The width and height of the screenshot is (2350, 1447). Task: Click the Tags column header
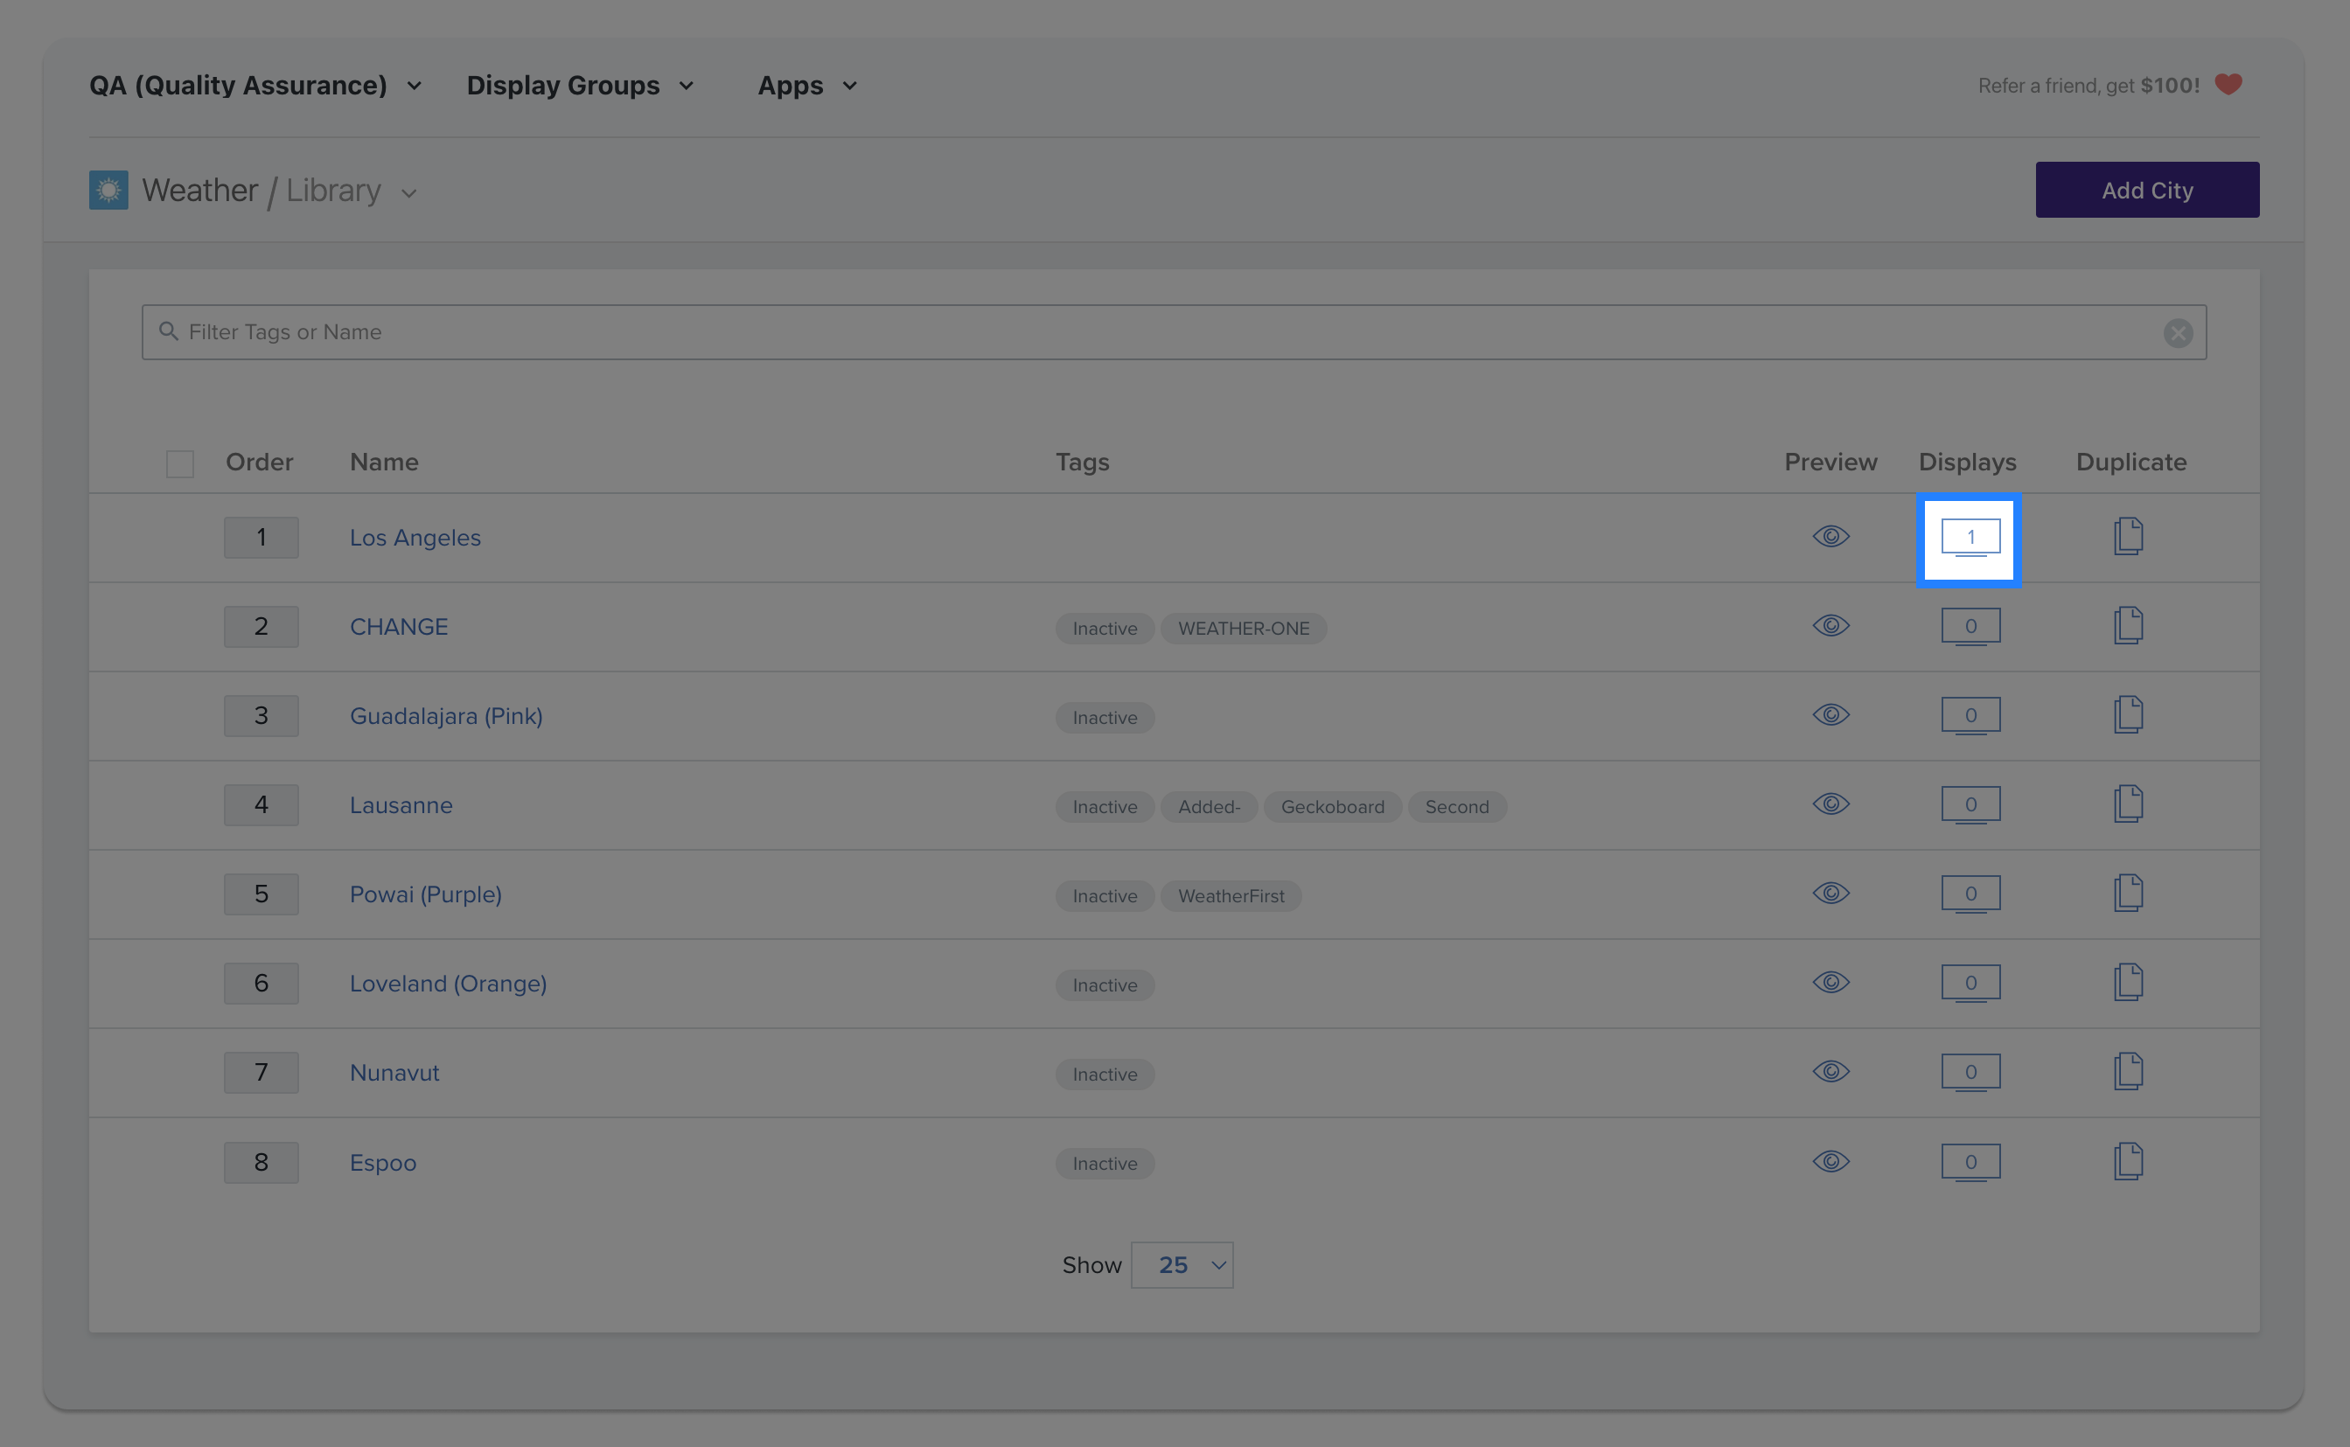1082,463
